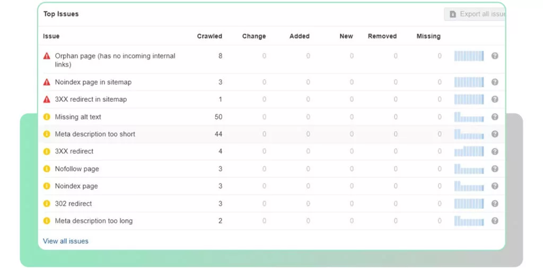Image resolution: width=543 pixels, height=268 pixels.
Task: Open Meta description too short issue
Action: point(95,134)
